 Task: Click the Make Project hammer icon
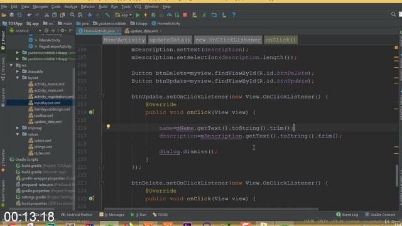(x=107, y=15)
